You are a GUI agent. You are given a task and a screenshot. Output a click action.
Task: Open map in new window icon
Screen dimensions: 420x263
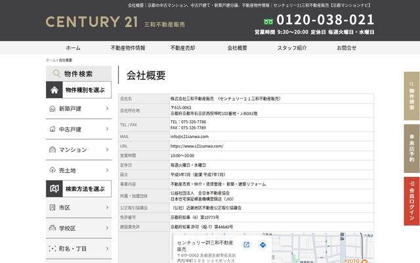point(247,245)
